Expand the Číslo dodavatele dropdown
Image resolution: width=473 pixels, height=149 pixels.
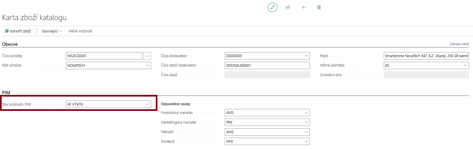tap(306, 56)
